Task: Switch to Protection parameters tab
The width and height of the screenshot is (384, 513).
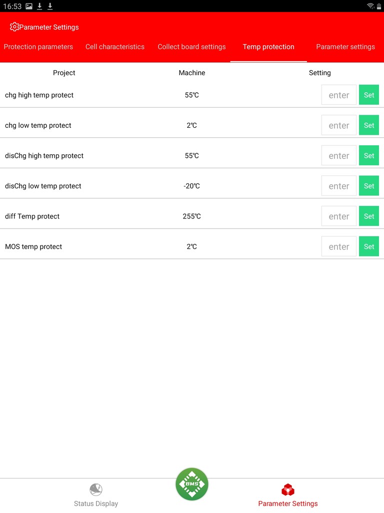Action: [38, 47]
